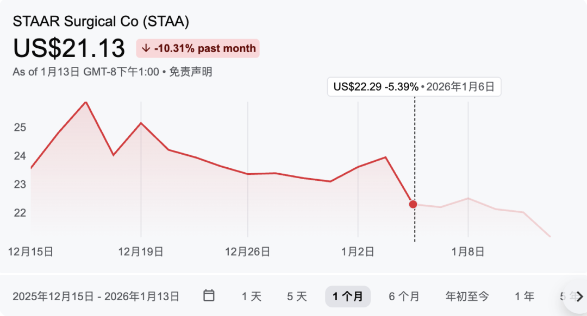Click the US$22.29 chart tooltip
587x316 pixels.
pos(414,87)
